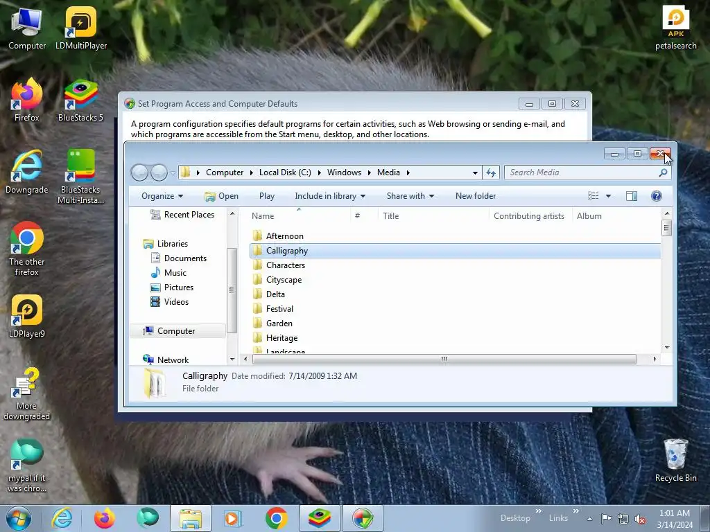The width and height of the screenshot is (710, 532).
Task: Select the Downgrade Internet Explorer shortcut
Action: tap(27, 172)
